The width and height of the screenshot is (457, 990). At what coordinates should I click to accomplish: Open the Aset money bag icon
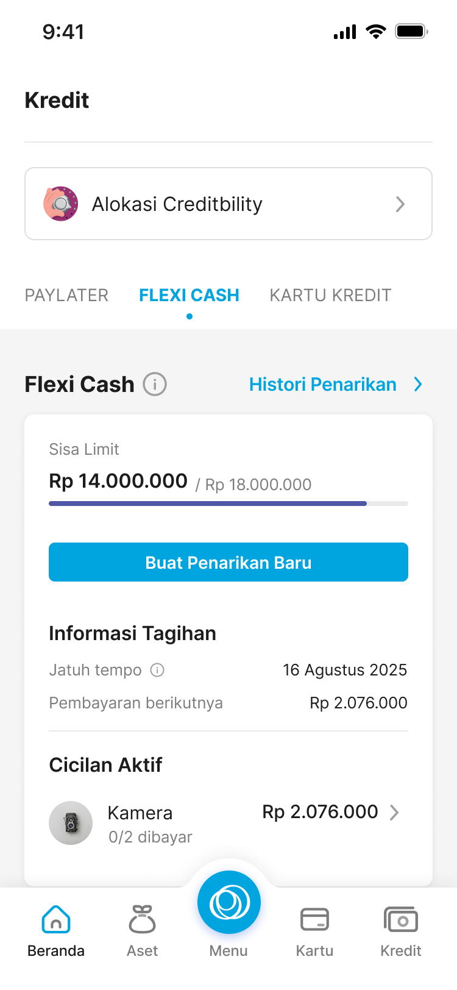coord(142,919)
